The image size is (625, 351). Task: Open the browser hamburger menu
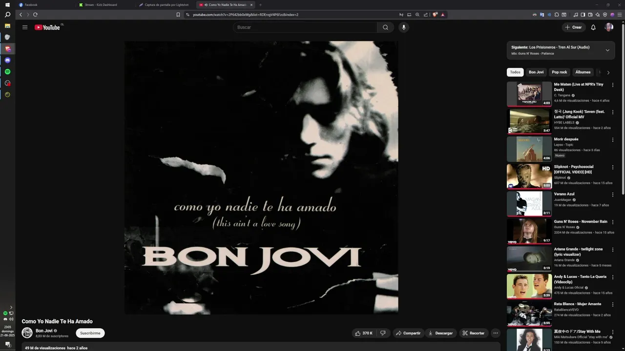click(619, 15)
